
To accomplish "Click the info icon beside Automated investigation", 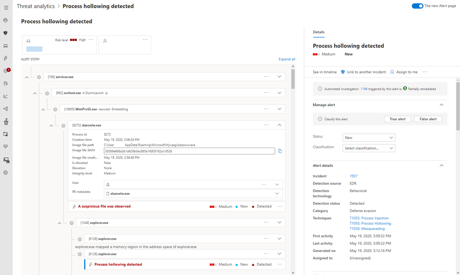I will [x=320, y=89].
